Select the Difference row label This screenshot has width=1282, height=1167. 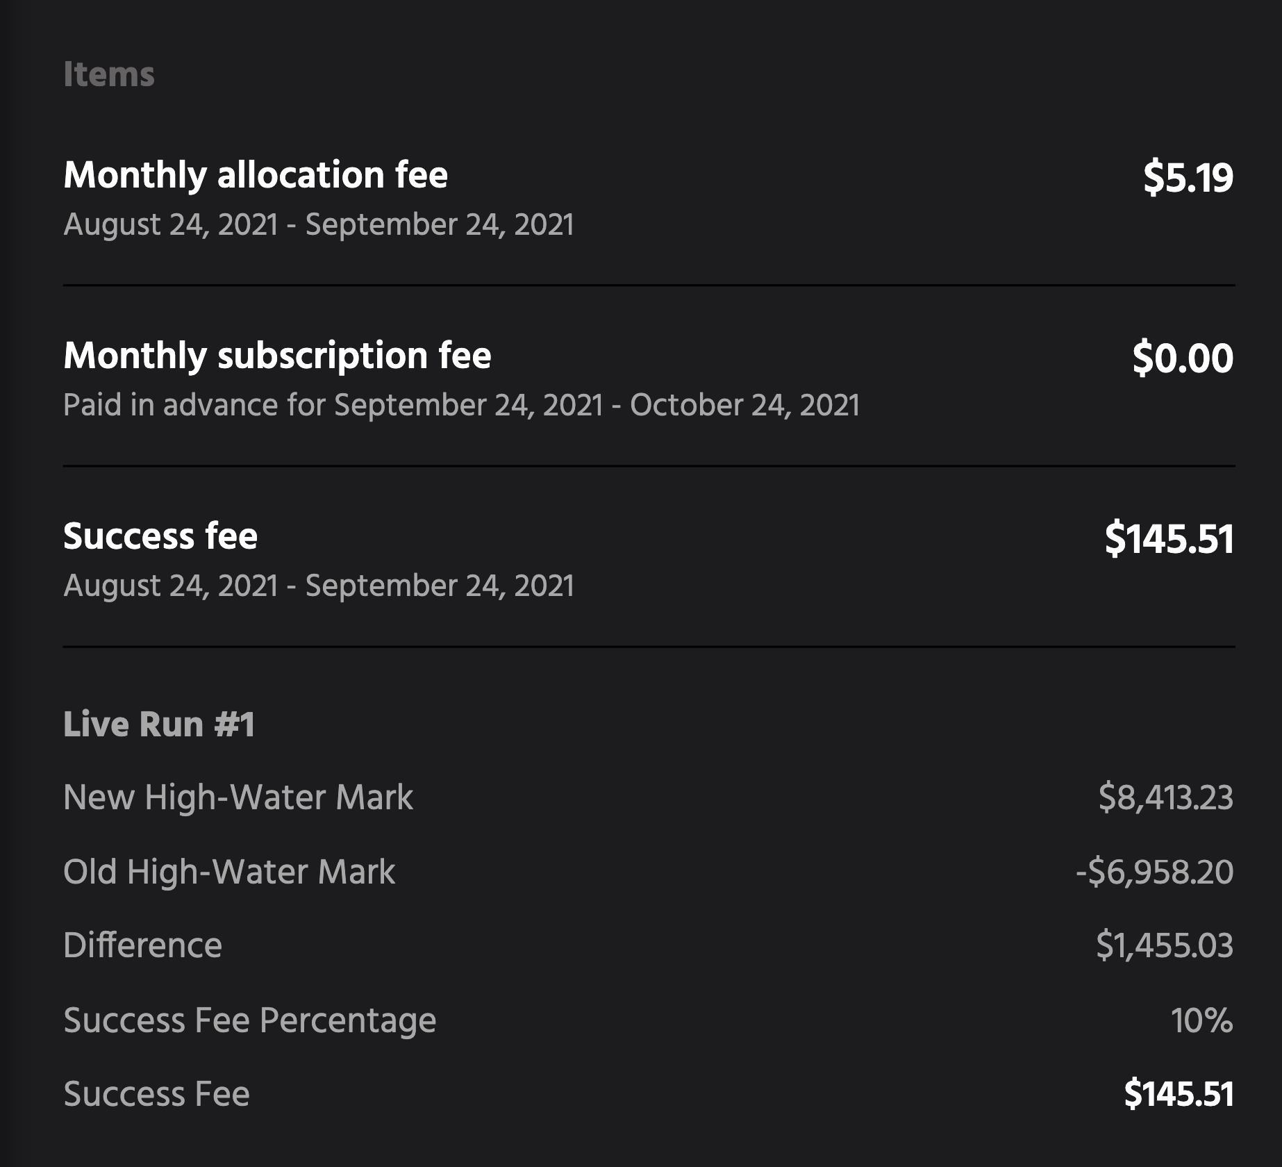(x=142, y=945)
